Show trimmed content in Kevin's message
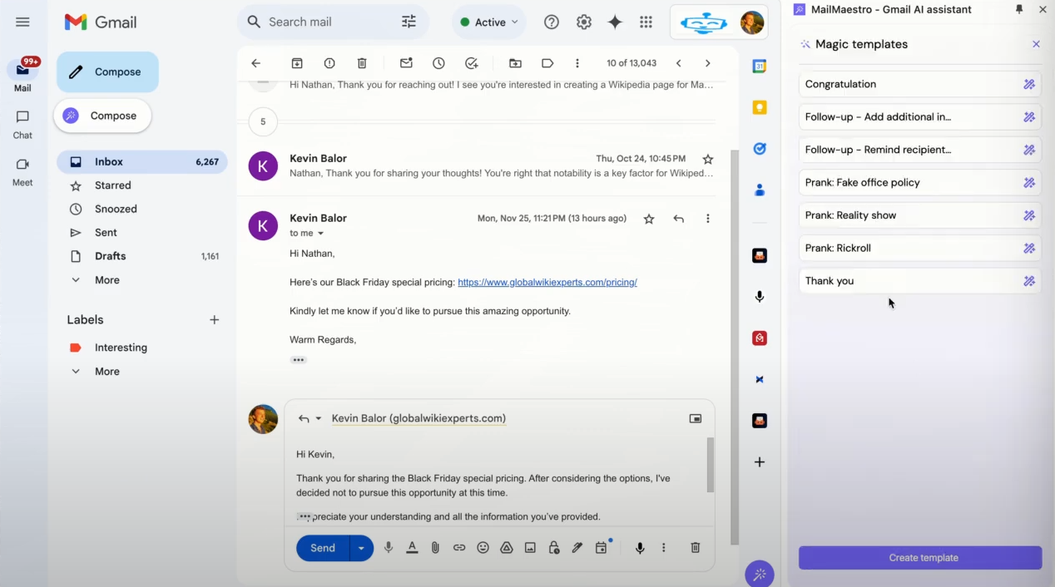Screen dimensions: 1055x587 [x=299, y=360]
